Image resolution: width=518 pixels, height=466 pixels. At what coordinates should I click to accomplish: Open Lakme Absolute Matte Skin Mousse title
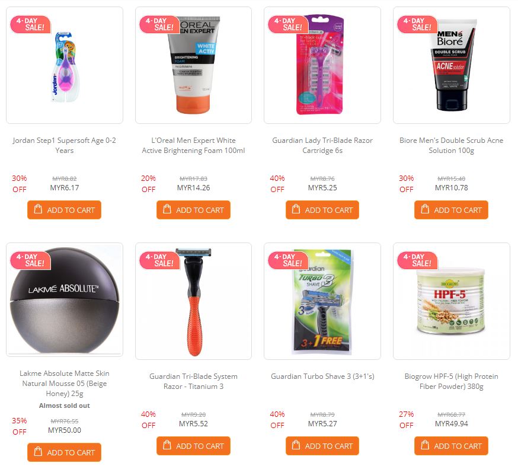(65, 384)
